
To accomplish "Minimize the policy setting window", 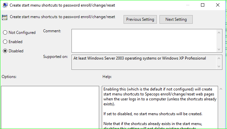I will pos(188,5).
